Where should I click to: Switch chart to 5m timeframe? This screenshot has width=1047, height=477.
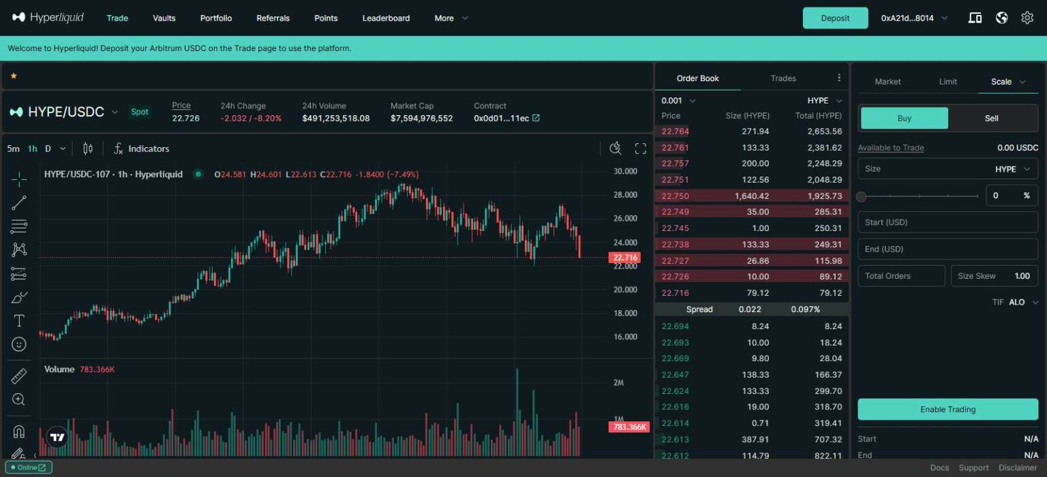[13, 149]
